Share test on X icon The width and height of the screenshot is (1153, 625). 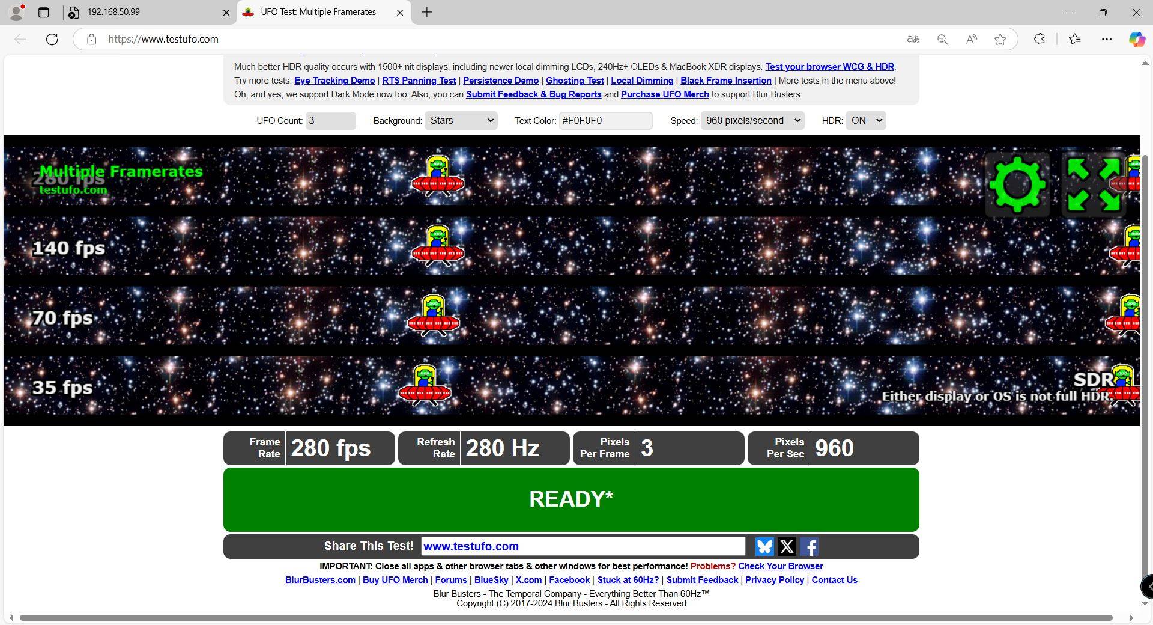point(787,546)
